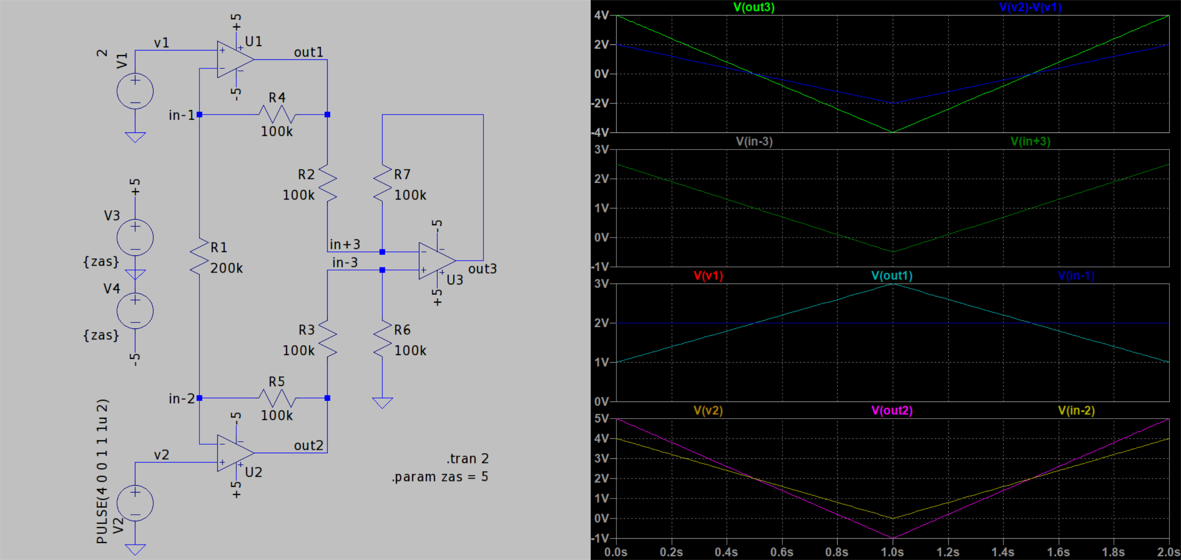The image size is (1181, 560).
Task: Select the V(out2) trace label
Action: coord(892,410)
